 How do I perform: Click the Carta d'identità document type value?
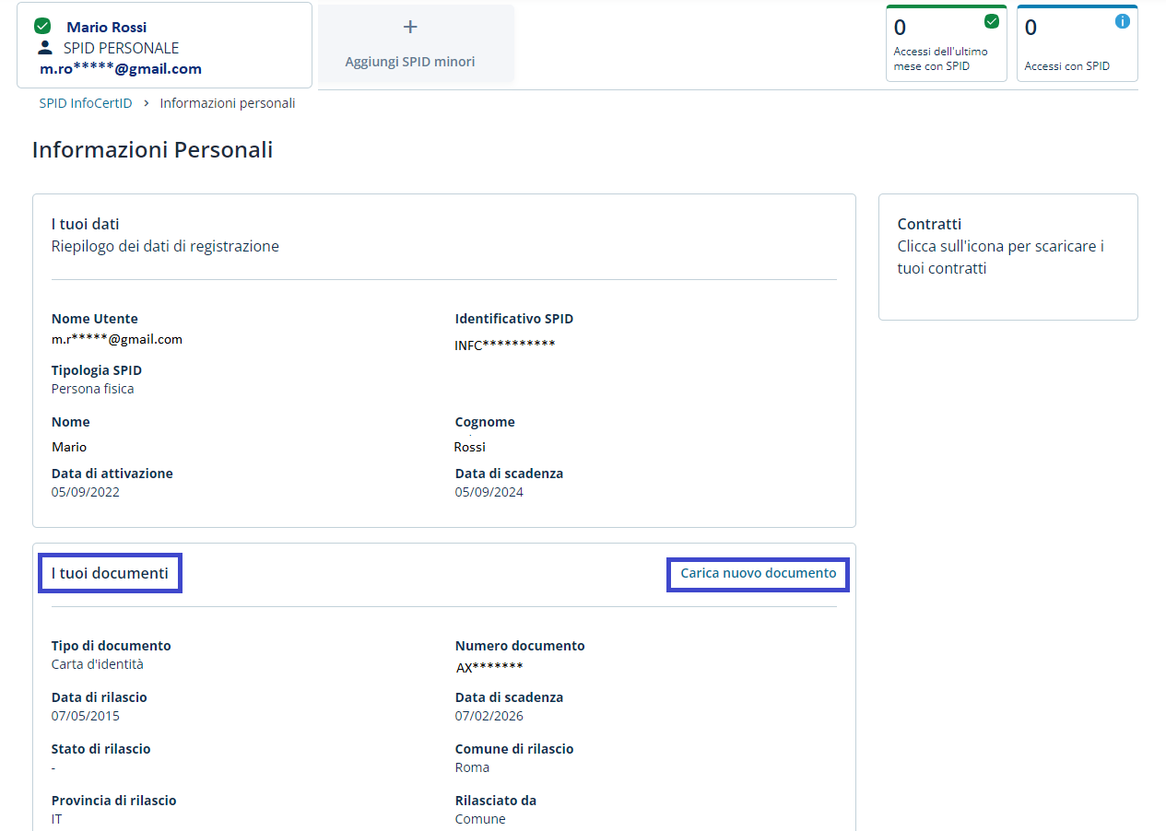pos(98,664)
